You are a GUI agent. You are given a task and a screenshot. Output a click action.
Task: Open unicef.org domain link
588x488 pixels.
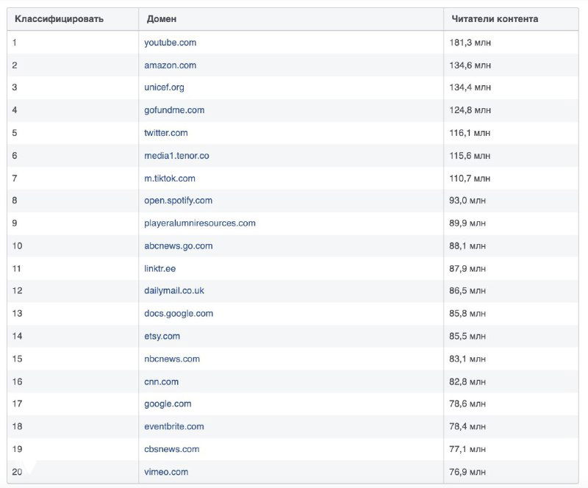pyautogui.click(x=164, y=87)
